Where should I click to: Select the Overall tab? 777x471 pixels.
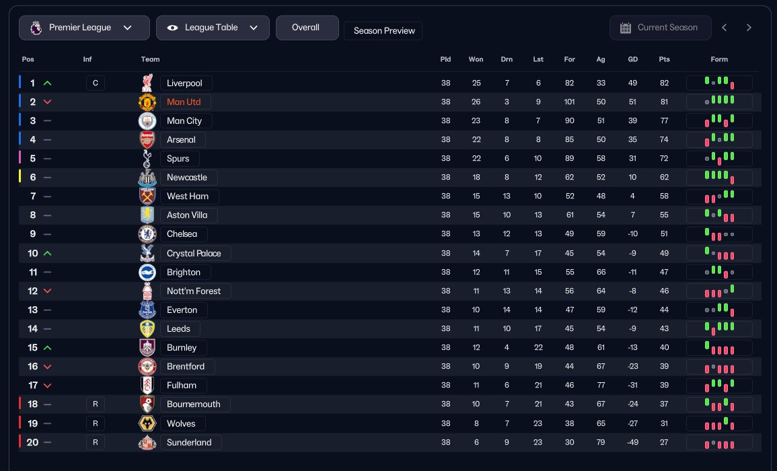click(305, 28)
